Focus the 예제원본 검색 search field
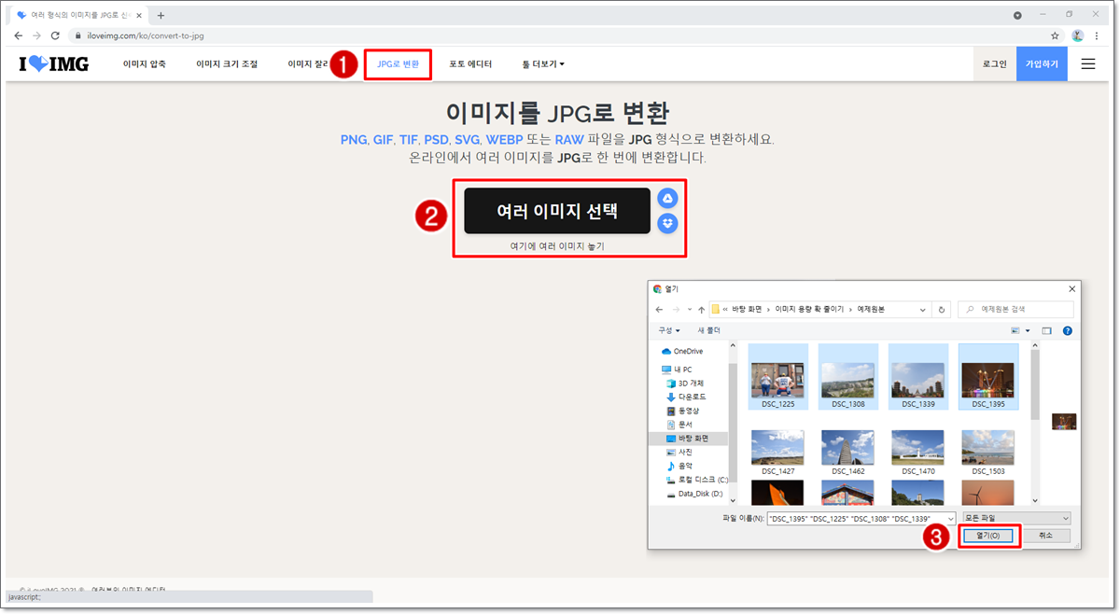This screenshot has width=1120, height=614. pyautogui.click(x=1016, y=310)
